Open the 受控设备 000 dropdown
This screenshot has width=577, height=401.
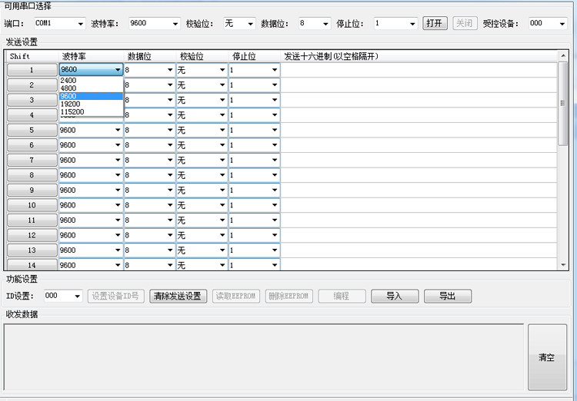point(548,24)
